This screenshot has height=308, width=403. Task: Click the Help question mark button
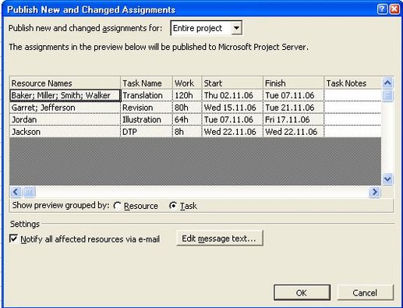click(x=382, y=9)
